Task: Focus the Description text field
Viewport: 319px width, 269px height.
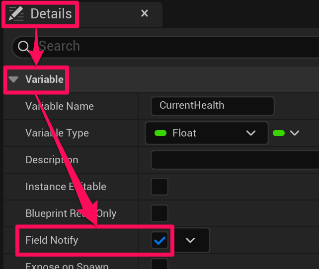Action: tap(235, 160)
